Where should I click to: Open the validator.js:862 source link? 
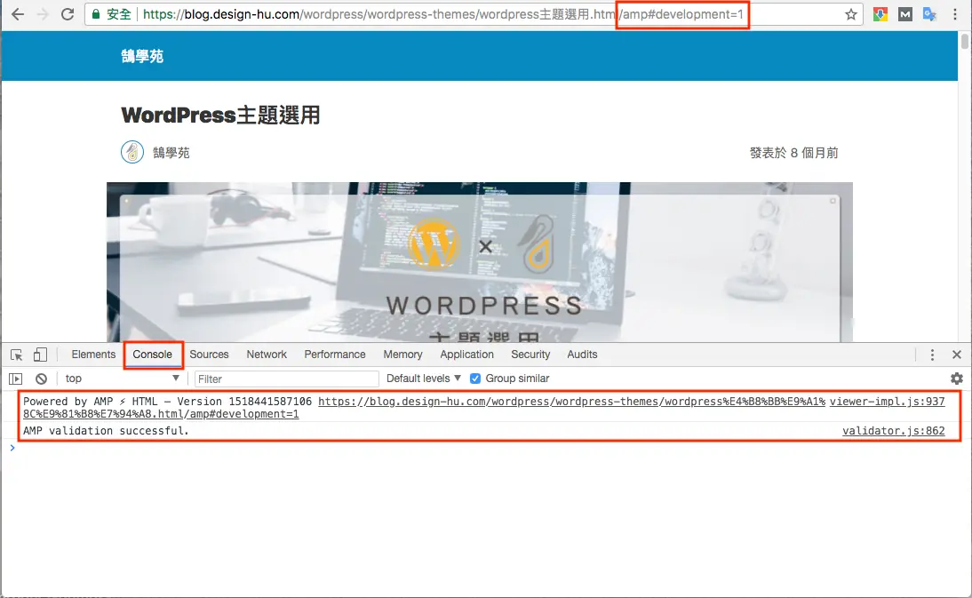[893, 431]
